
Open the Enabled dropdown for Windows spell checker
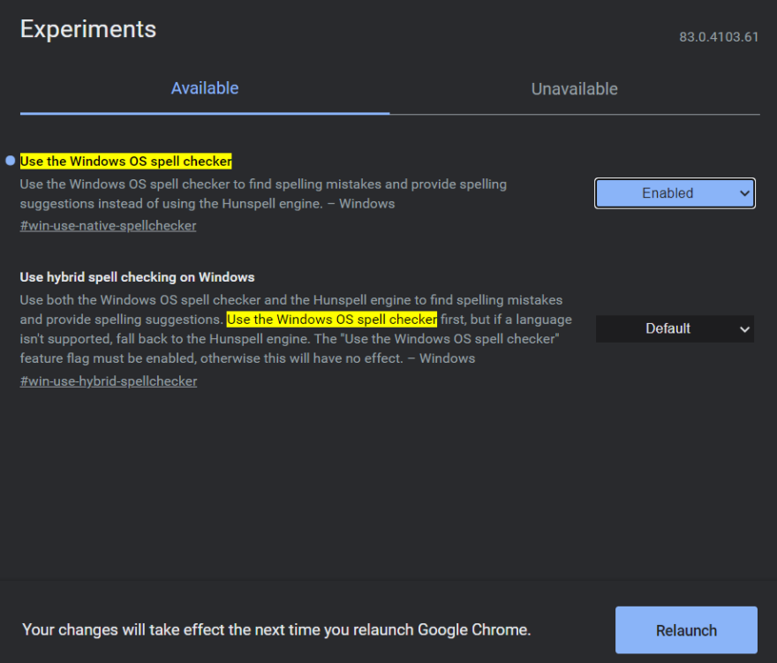(x=675, y=192)
